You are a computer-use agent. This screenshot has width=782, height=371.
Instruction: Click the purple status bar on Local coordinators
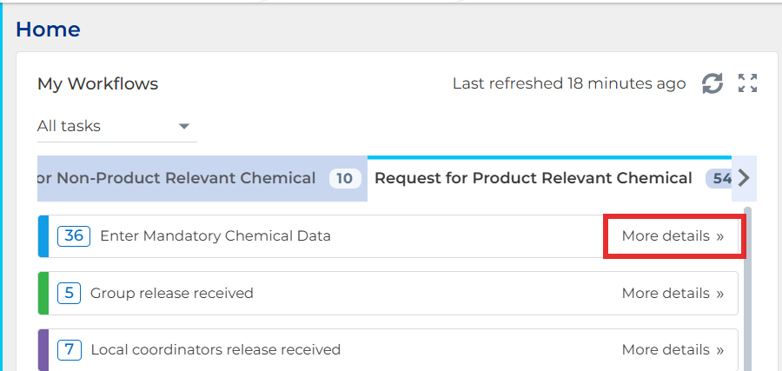(x=43, y=350)
